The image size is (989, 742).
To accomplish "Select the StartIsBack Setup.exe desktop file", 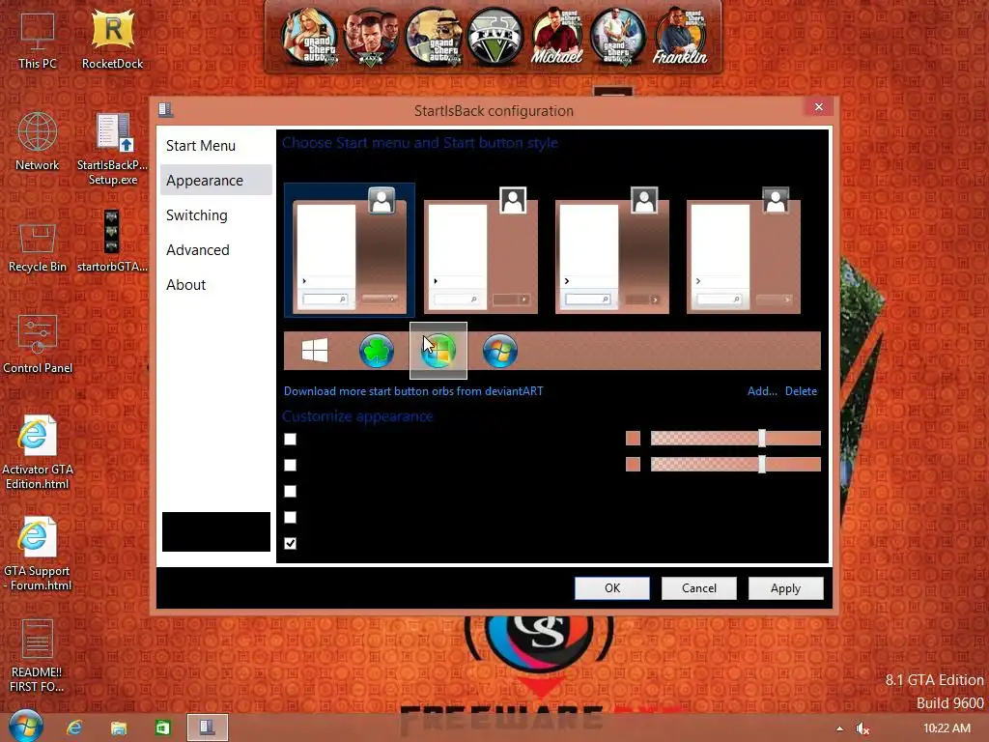I will pos(112,149).
